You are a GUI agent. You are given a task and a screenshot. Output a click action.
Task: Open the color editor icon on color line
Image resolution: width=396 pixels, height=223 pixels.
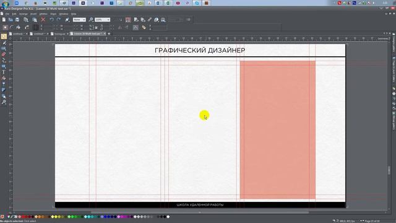pyautogui.click(x=8, y=217)
